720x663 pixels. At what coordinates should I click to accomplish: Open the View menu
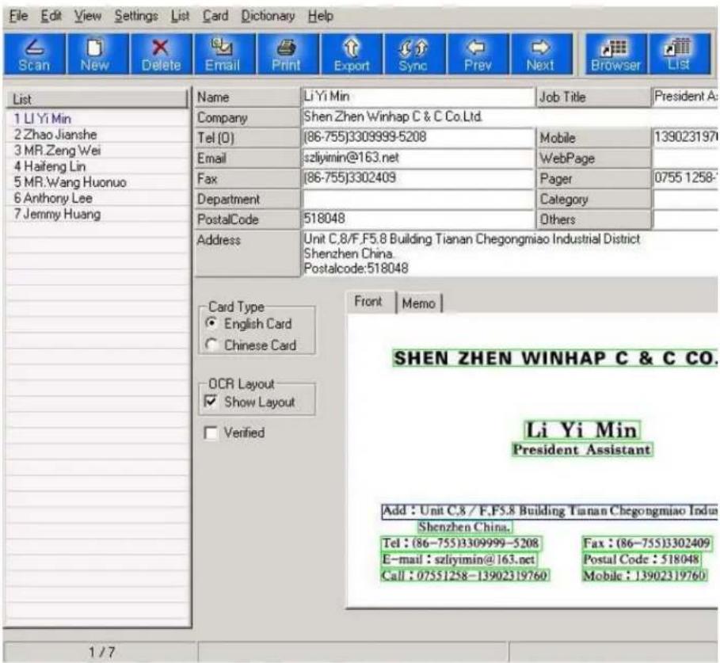[x=88, y=16]
